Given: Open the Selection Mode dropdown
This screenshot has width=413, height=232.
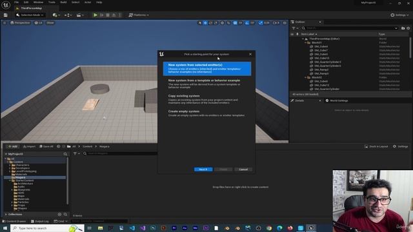Looking at the screenshot, I should click(30, 15).
